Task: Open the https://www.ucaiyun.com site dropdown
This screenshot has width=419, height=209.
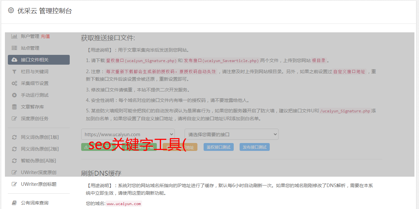Action: pyautogui.click(x=128, y=134)
